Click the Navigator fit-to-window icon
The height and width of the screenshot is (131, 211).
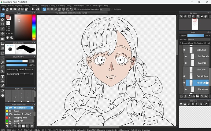[x=190, y=16]
